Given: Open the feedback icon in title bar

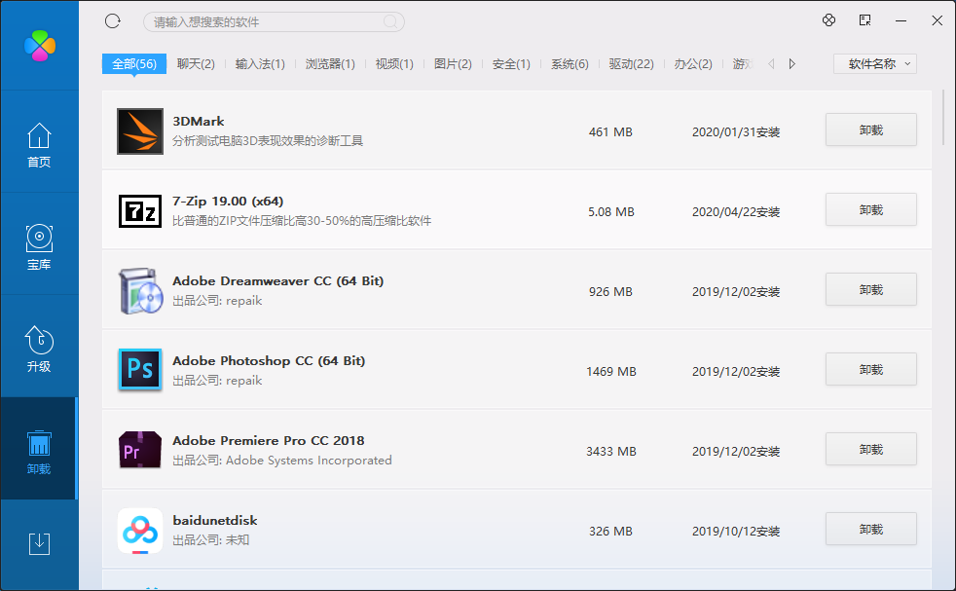Looking at the screenshot, I should (864, 20).
